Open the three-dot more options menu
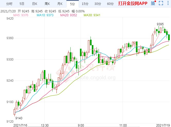 168,4
